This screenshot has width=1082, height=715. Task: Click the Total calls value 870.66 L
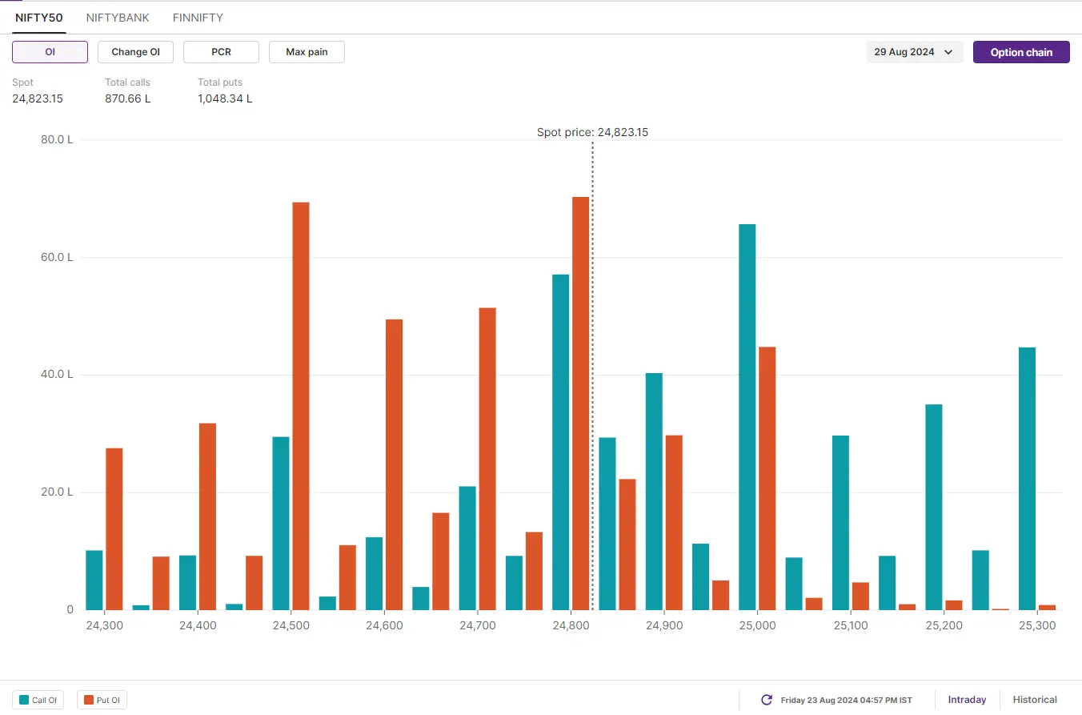pos(128,98)
